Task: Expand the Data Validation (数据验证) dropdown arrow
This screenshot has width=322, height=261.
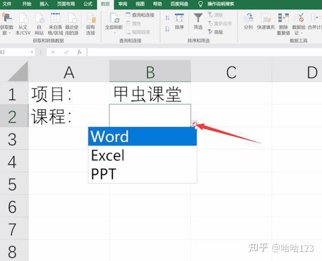Action: (x=302, y=33)
